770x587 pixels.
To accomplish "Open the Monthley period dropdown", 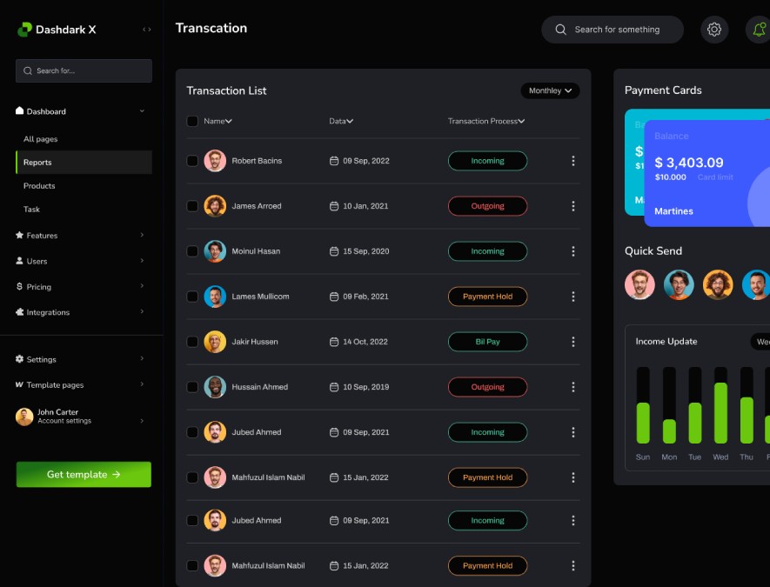I will pos(550,90).
